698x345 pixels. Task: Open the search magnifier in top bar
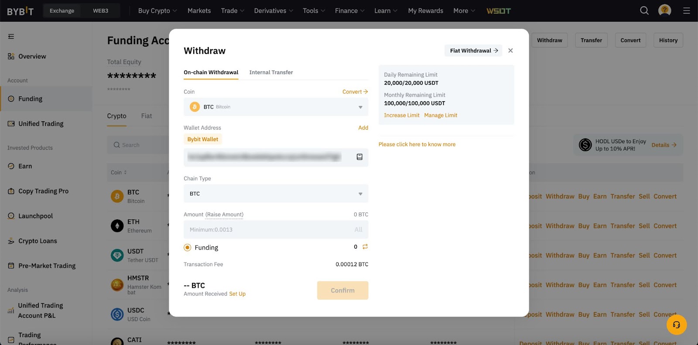644,10
